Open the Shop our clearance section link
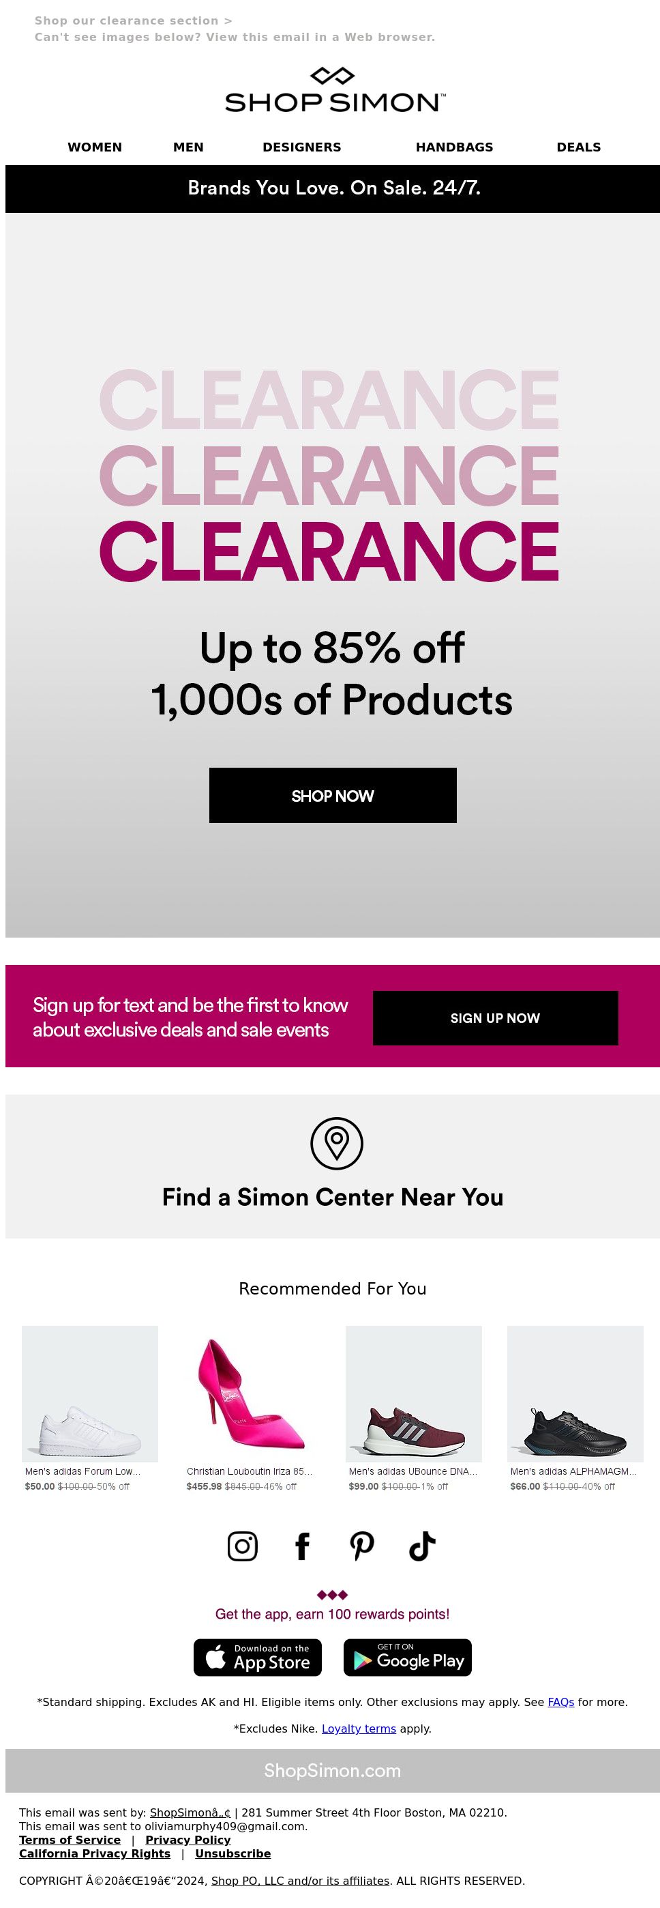This screenshot has width=660, height=1908. 133,20
